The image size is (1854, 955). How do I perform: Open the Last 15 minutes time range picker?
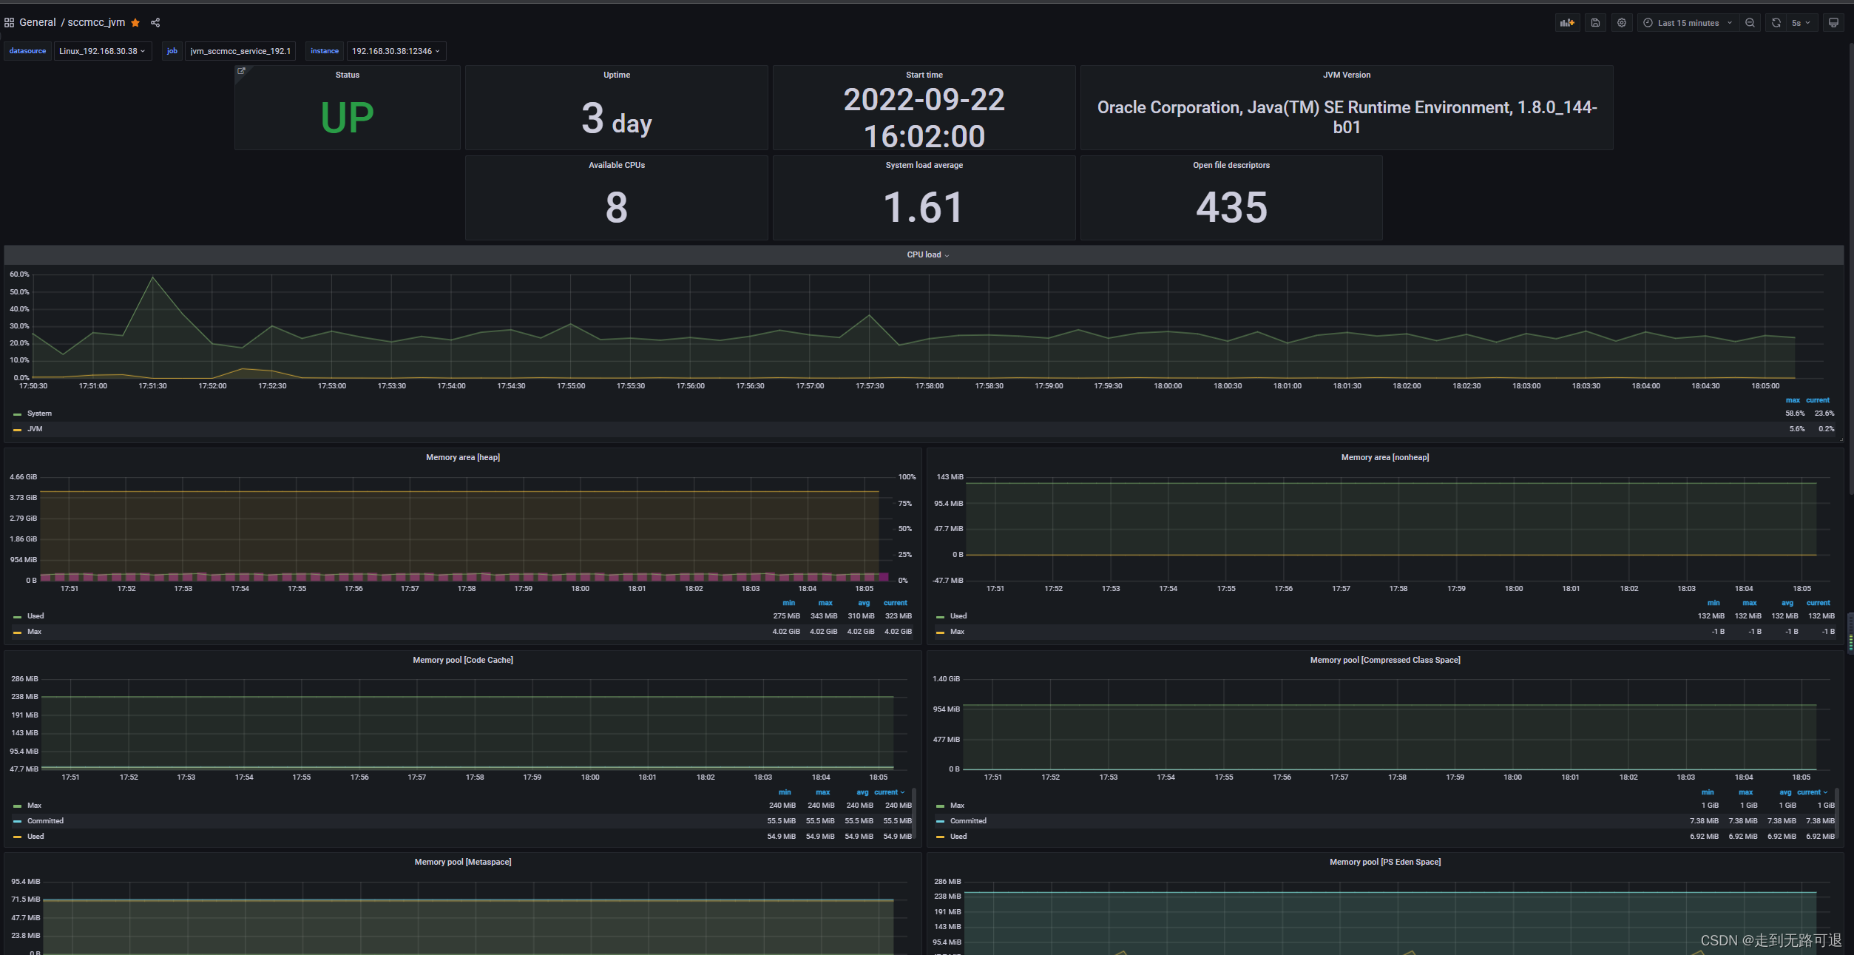(1688, 23)
